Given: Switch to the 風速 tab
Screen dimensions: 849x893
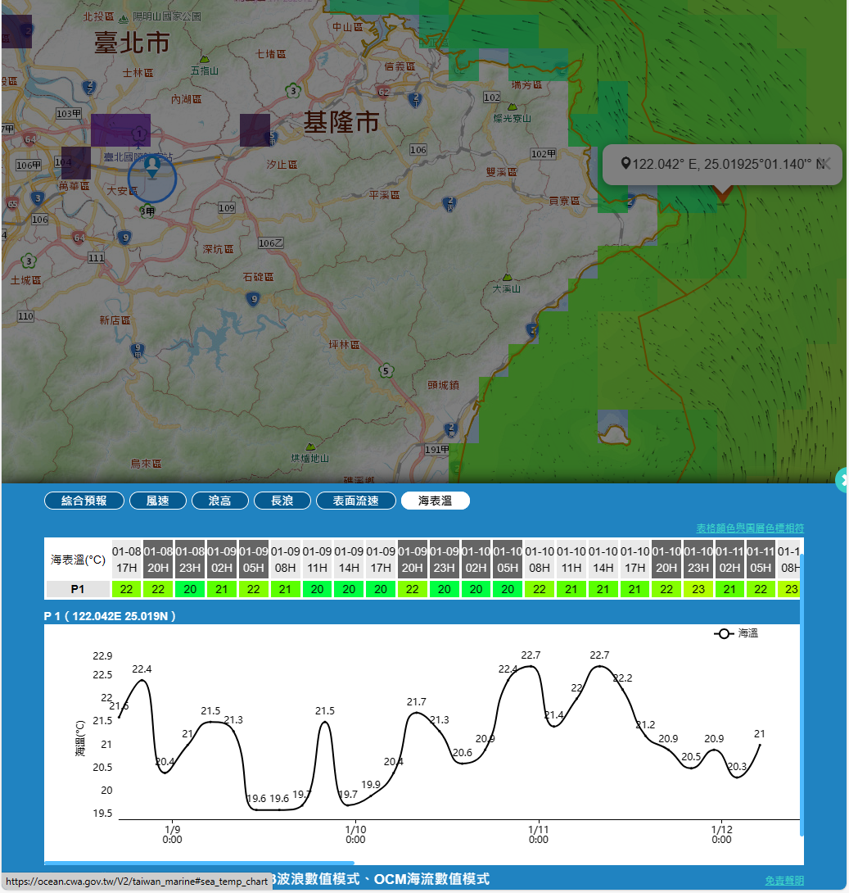Looking at the screenshot, I should pos(157,501).
